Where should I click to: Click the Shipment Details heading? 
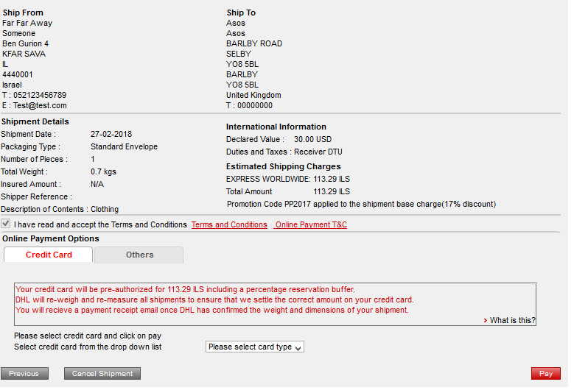pyautogui.click(x=35, y=122)
